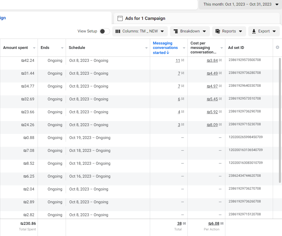Viewport: 282px width, 236px height.
Task: Open the Ends column options arrow
Action: pos(62,48)
